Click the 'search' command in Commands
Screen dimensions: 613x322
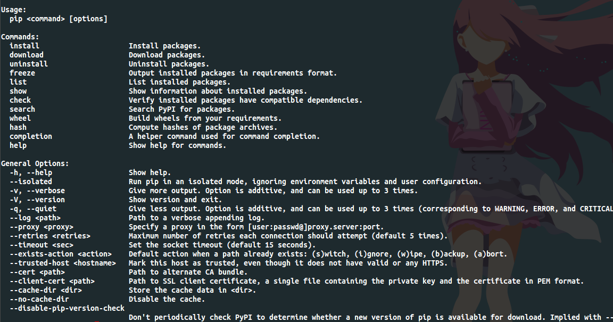point(22,109)
